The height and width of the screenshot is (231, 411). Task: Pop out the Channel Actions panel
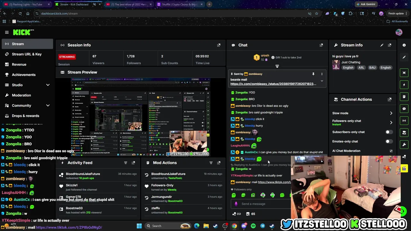pyautogui.click(x=389, y=99)
